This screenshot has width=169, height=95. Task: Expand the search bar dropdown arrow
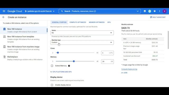138,11
